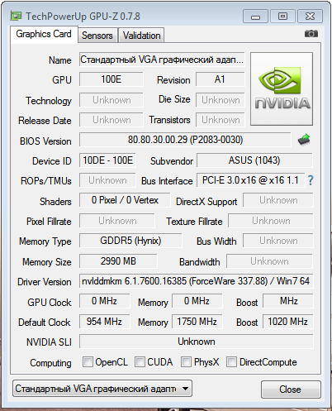
Task: Click the Memory Type field GDDR5 (Hynix)
Action: pos(130,241)
